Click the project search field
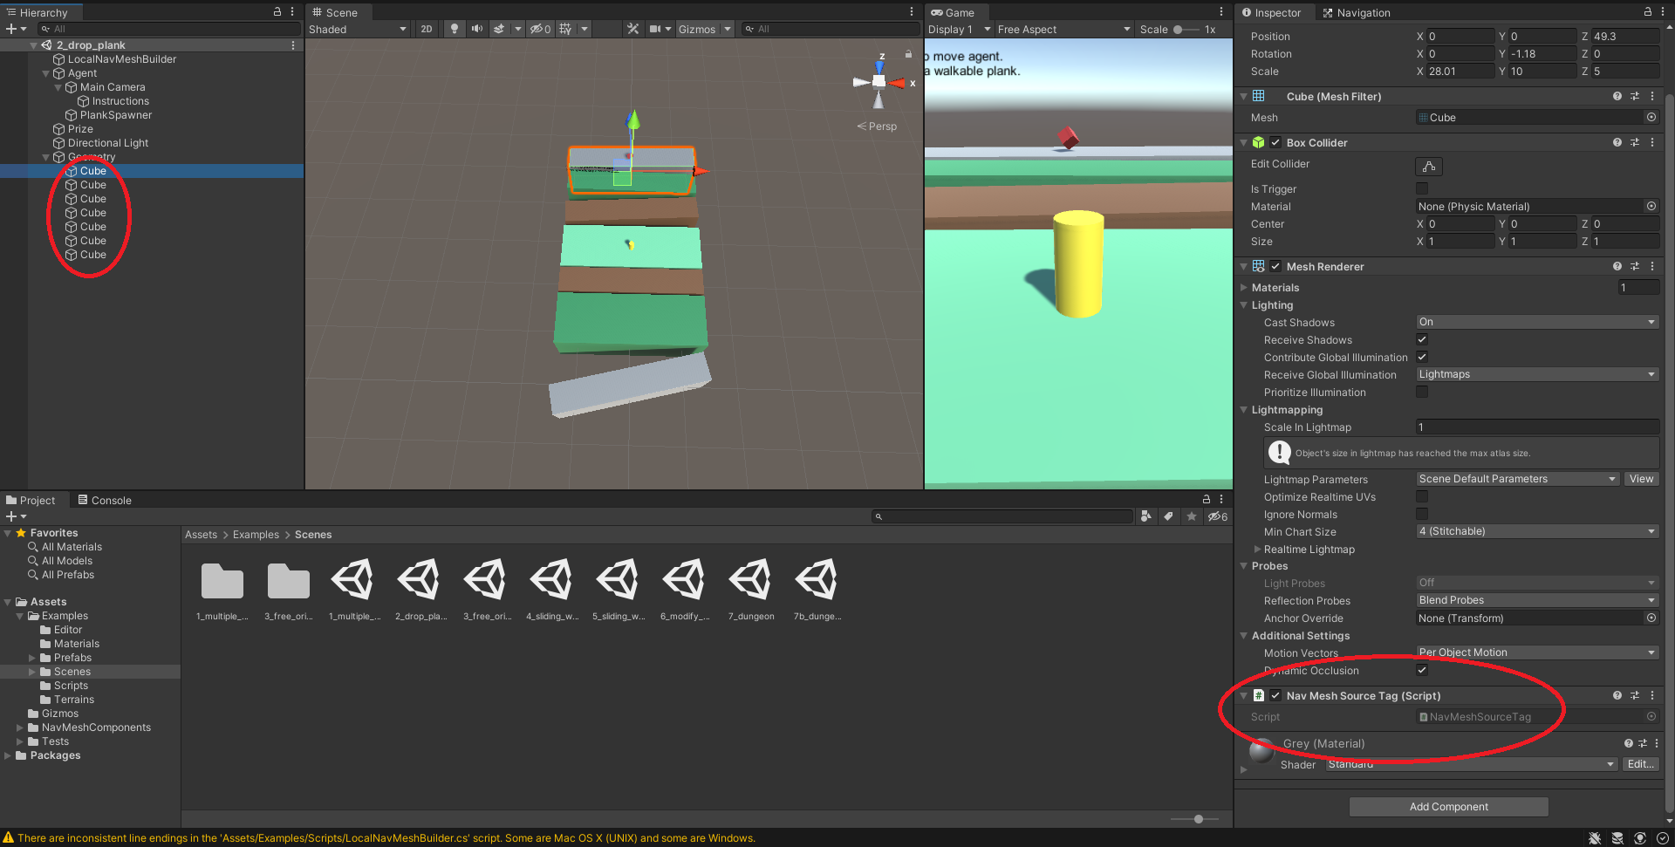1675x847 pixels. [1002, 516]
